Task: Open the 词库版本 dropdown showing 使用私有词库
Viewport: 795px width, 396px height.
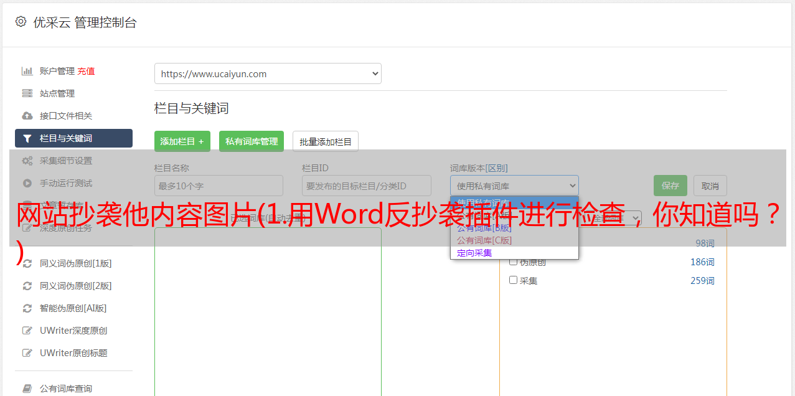Action: point(514,186)
